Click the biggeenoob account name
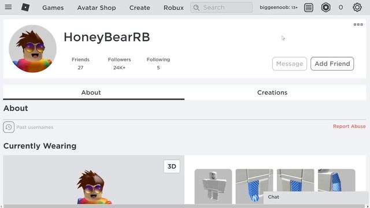Screen dimensions: 370x208 (279, 8)
